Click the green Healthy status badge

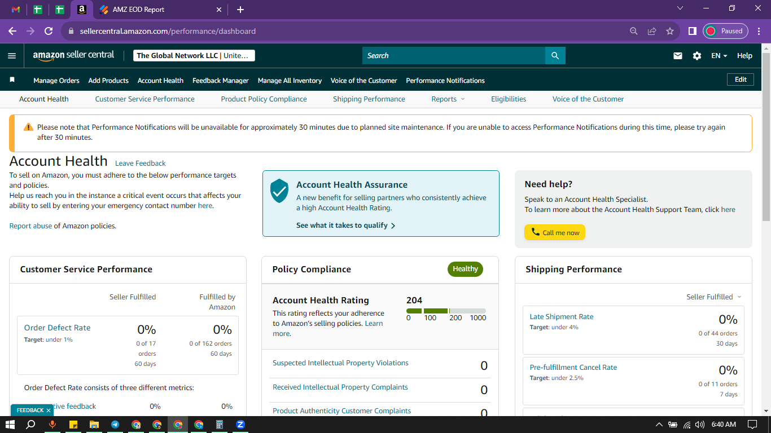pyautogui.click(x=465, y=269)
